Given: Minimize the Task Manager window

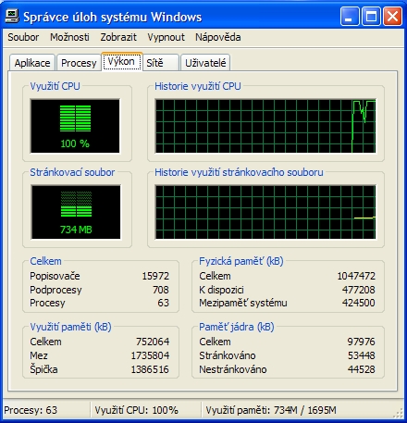Looking at the screenshot, I should (x=350, y=17).
